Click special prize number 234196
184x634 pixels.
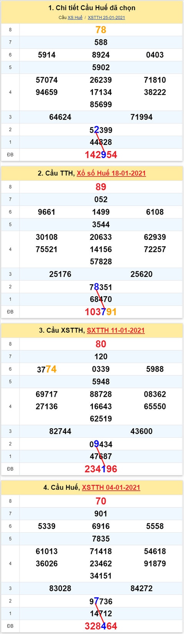(x=101, y=469)
